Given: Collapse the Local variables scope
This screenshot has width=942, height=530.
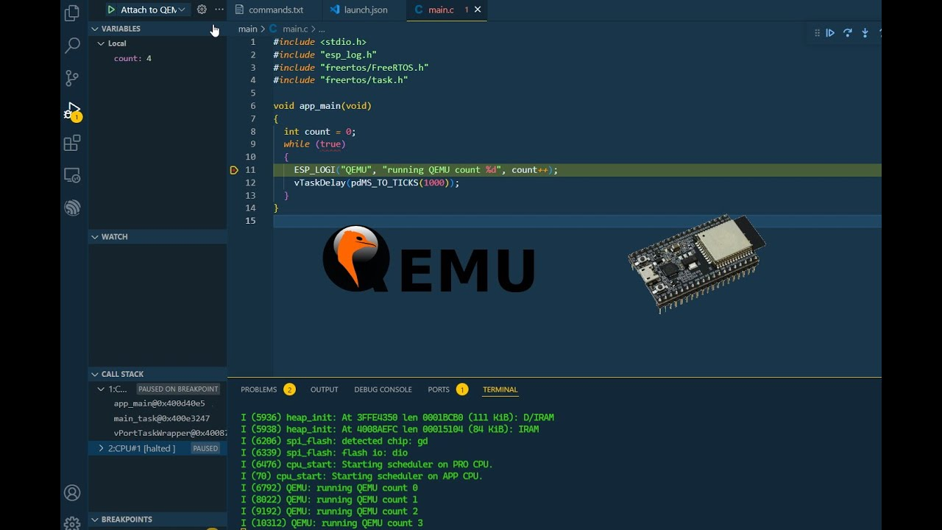Looking at the screenshot, I should coord(101,43).
